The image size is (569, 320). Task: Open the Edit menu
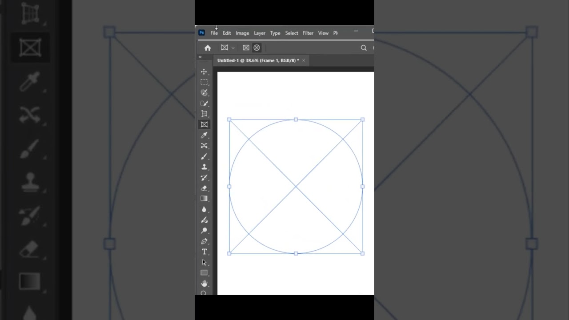[227, 33]
